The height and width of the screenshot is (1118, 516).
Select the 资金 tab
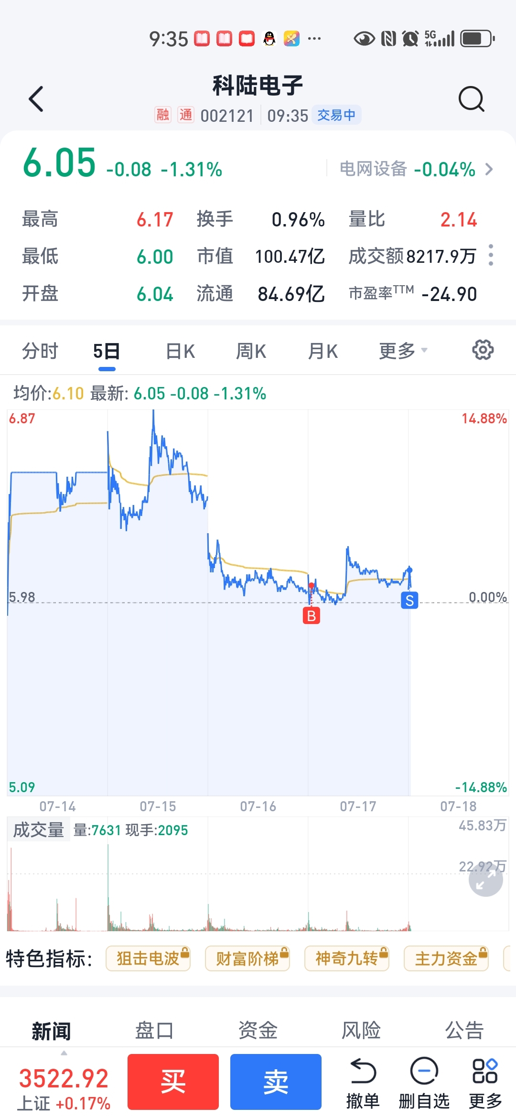click(x=258, y=1030)
